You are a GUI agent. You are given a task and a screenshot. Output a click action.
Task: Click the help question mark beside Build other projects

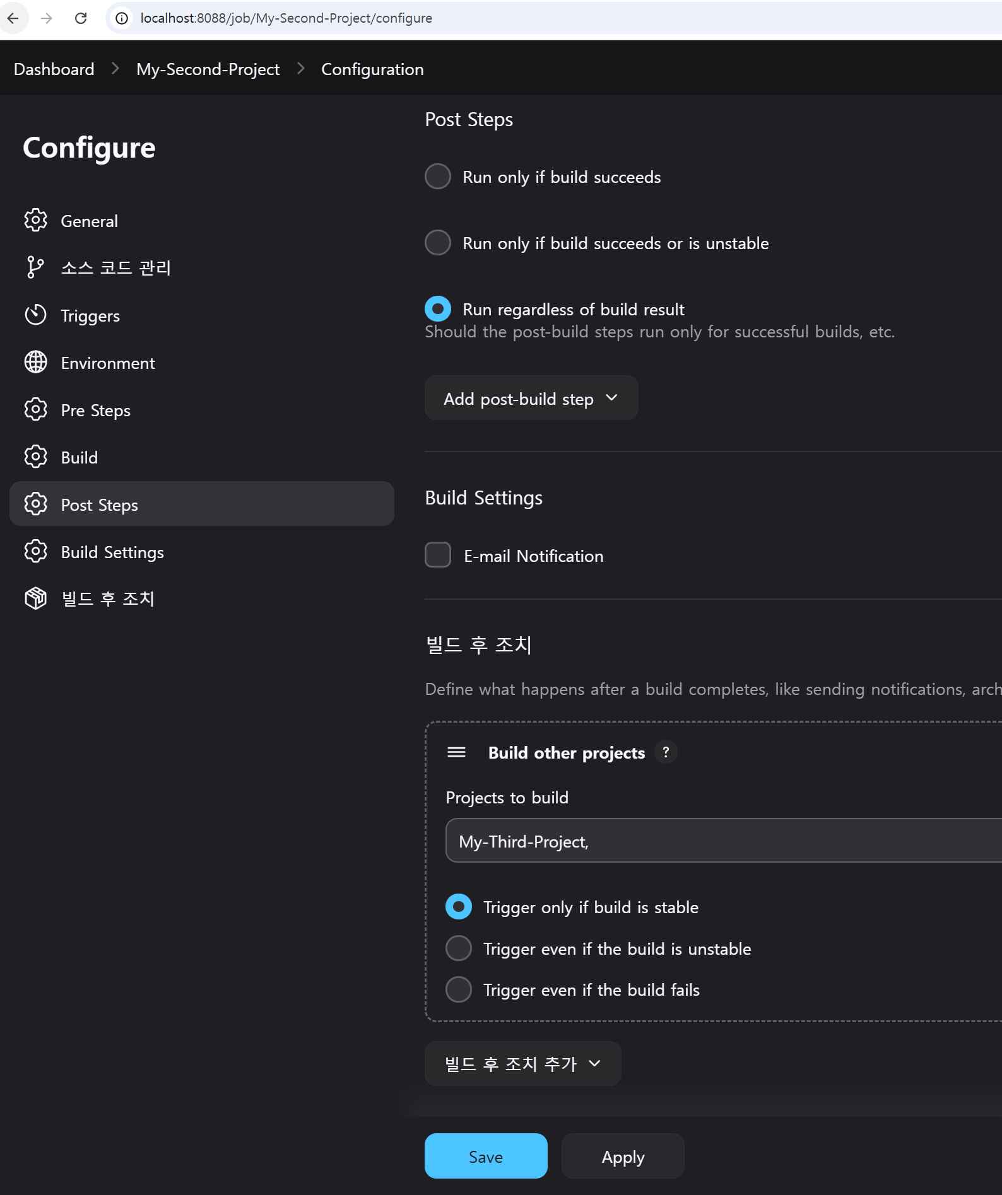(666, 752)
